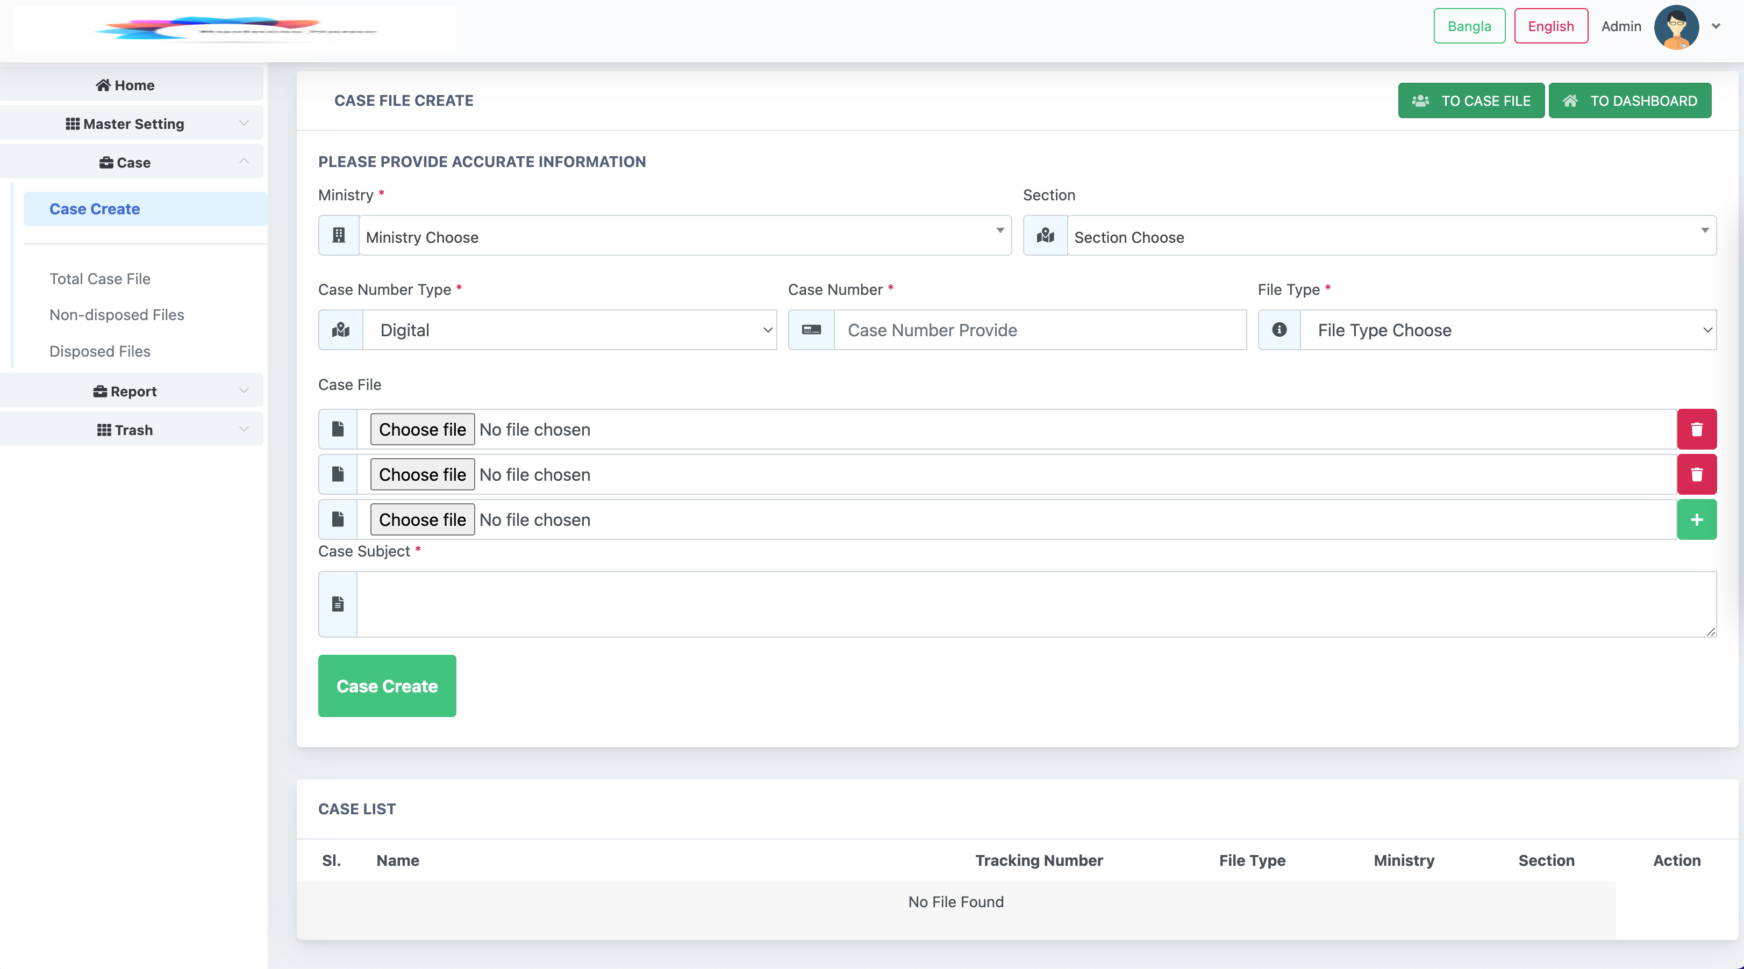Go to dashboard via TO DASHBOARD button
The width and height of the screenshot is (1744, 969).
point(1629,101)
